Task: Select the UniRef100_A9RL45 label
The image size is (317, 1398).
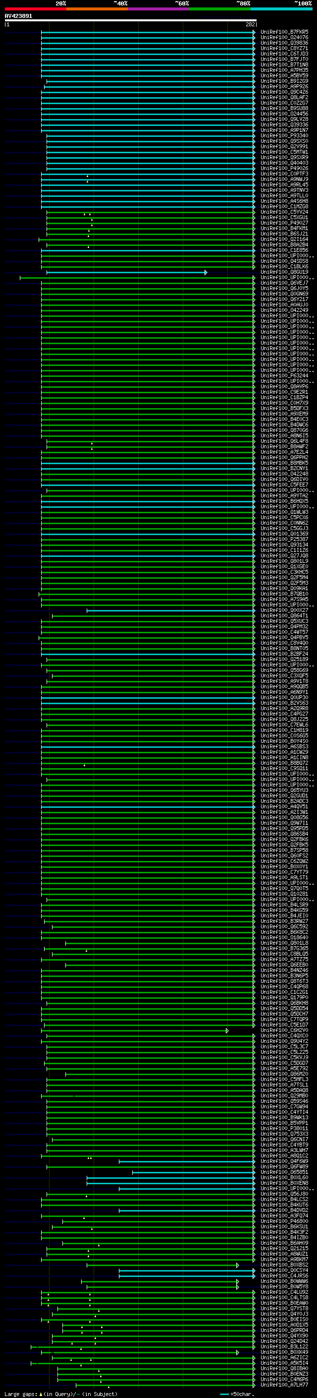Action: click(284, 184)
